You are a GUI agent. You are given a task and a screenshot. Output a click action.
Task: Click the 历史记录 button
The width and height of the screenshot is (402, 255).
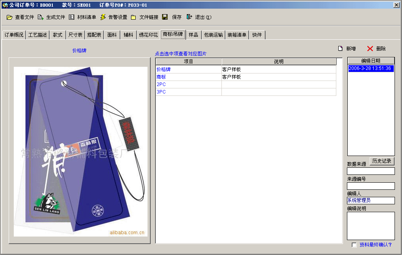click(x=382, y=161)
